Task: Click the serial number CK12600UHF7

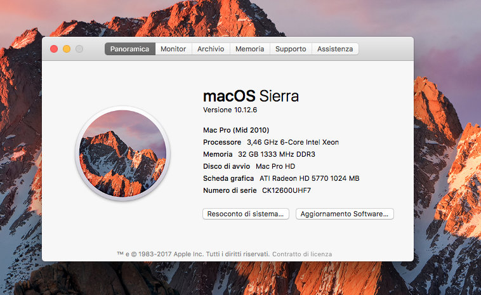Action: click(287, 190)
